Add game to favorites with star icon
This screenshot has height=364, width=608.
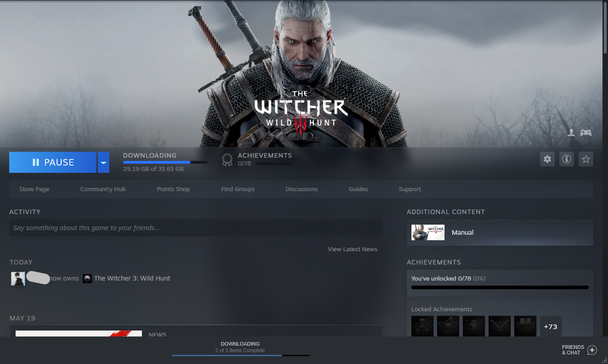point(586,159)
